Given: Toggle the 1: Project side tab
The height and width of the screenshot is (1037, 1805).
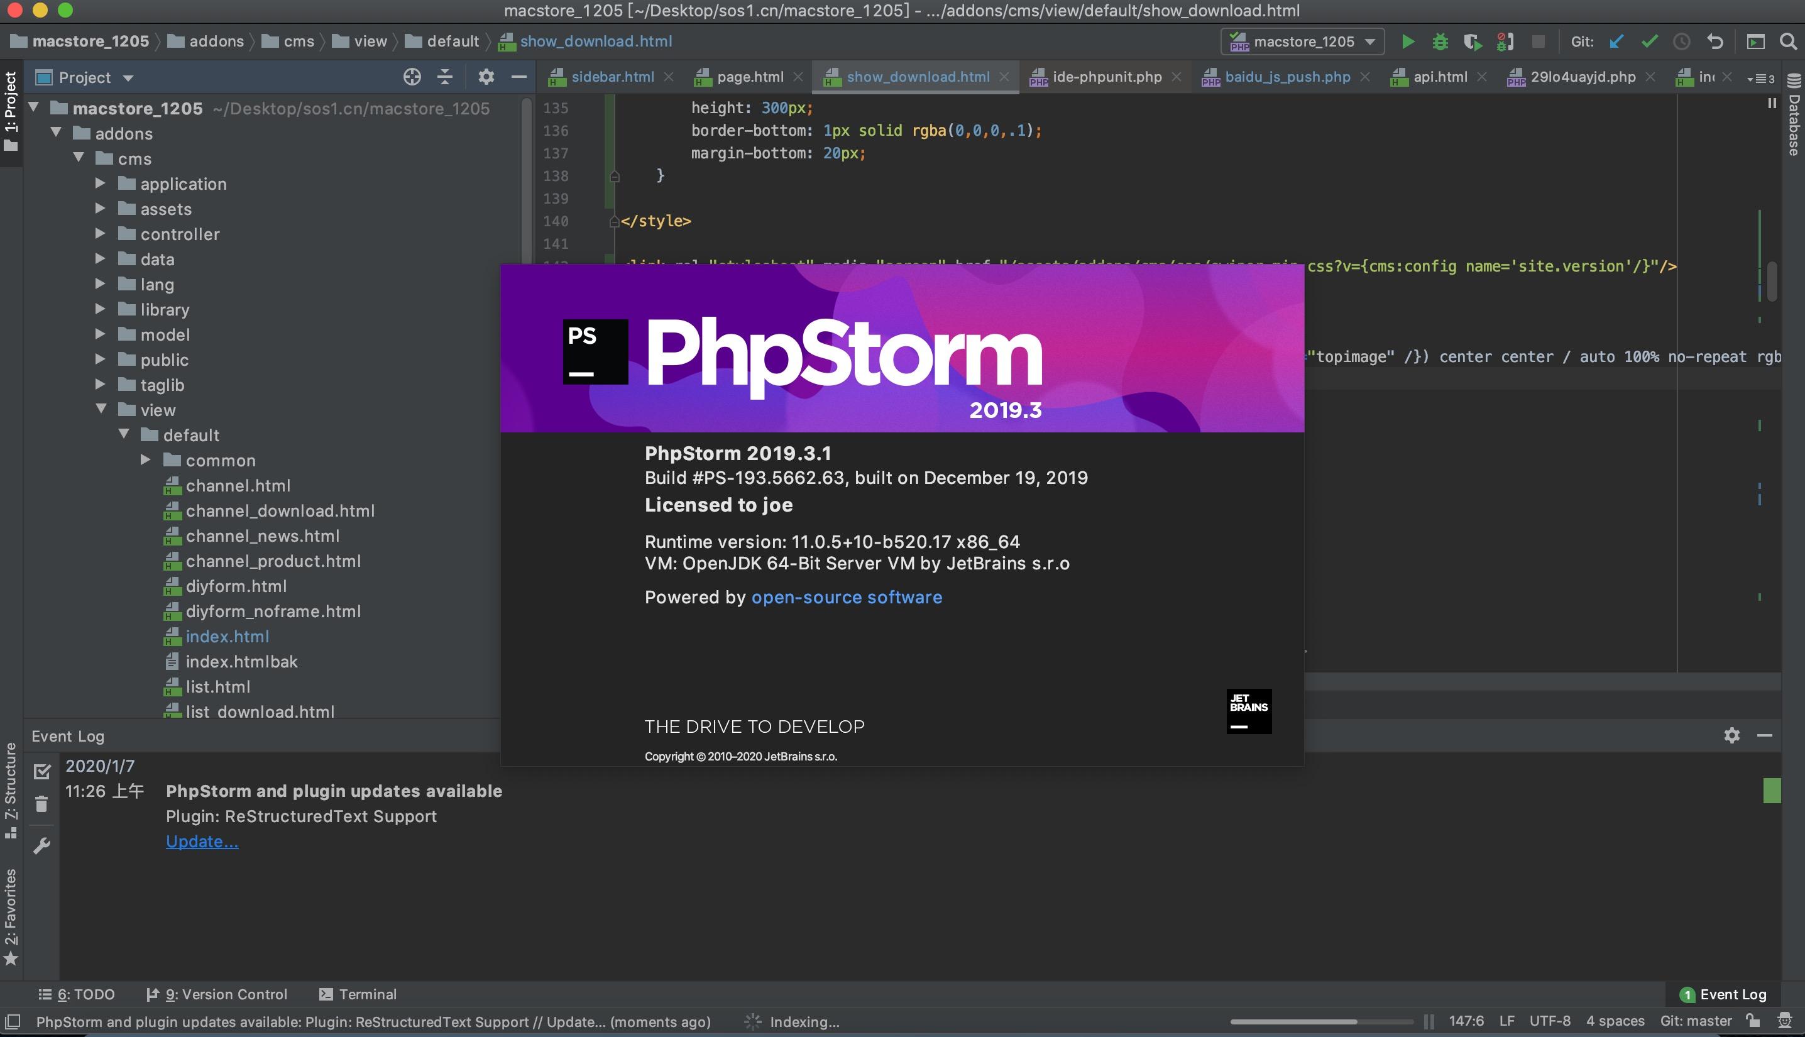Looking at the screenshot, I should click(x=11, y=112).
